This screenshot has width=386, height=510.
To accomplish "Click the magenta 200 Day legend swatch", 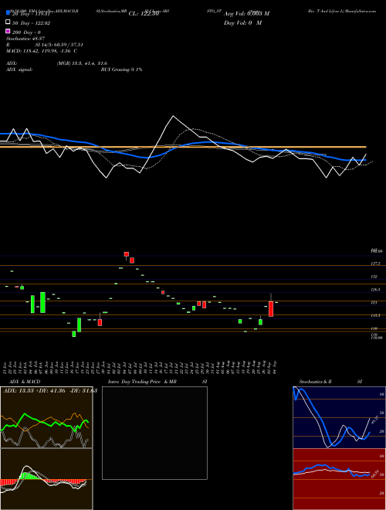I will (8, 31).
